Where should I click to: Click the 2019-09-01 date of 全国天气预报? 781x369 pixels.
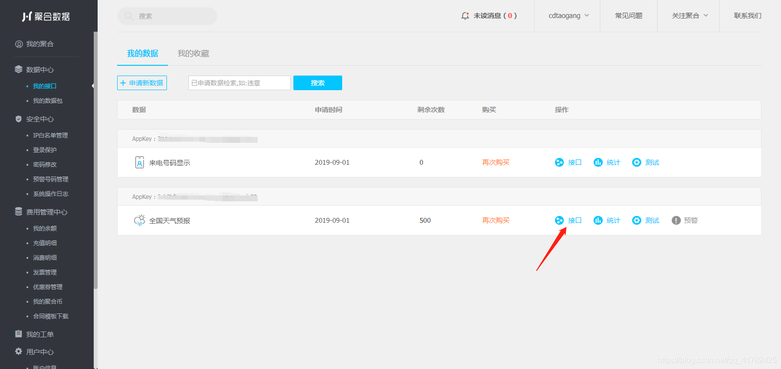332,220
